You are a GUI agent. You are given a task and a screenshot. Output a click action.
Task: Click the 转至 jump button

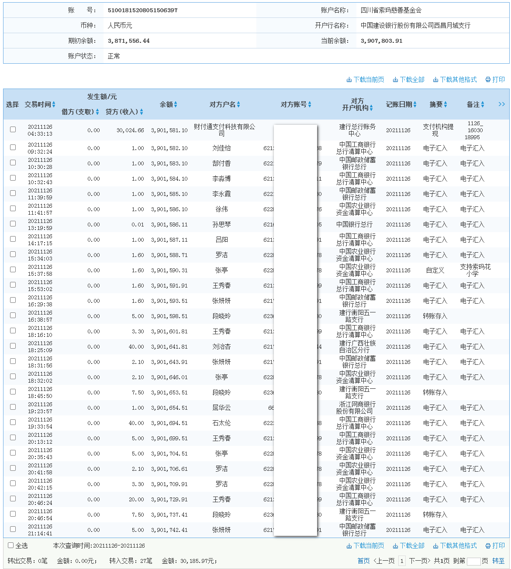pos(497,561)
